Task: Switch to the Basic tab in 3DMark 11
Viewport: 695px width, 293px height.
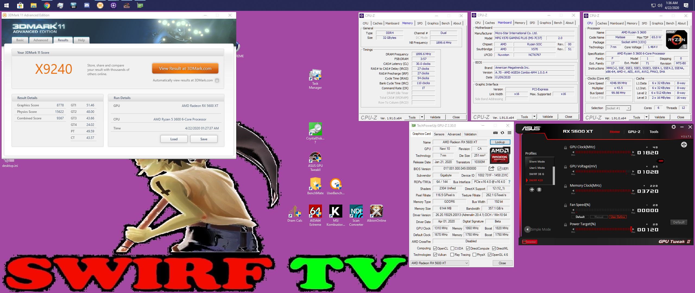Action: (x=20, y=40)
